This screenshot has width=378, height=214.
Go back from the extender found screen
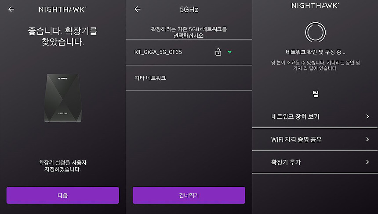[11, 9]
